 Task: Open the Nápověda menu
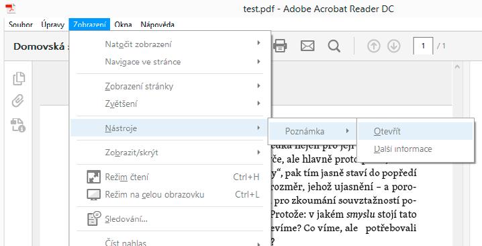coord(157,25)
